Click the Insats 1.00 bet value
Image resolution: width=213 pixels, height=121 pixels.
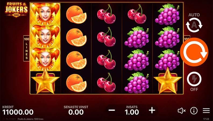132,112
